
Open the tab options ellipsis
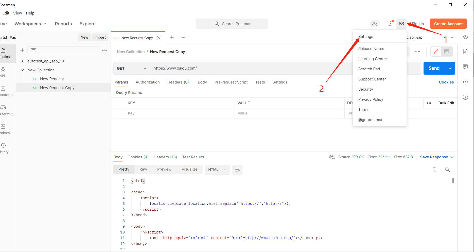tap(183, 37)
